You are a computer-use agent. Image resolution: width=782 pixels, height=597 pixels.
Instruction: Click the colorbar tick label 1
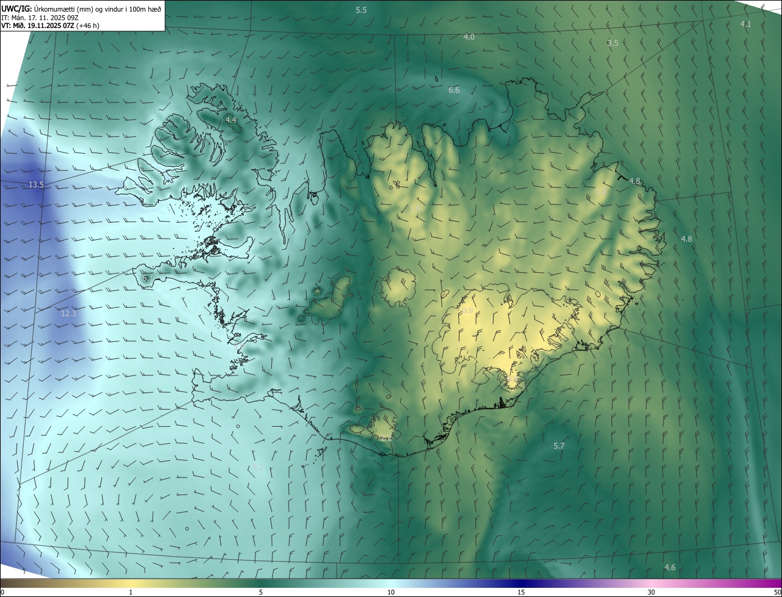131,592
